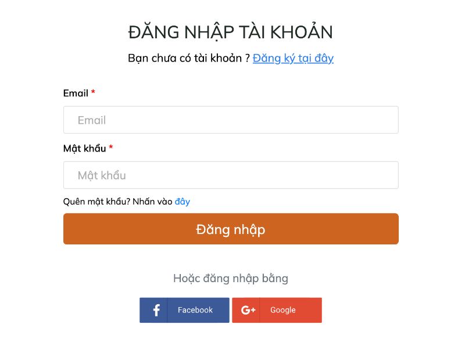The height and width of the screenshot is (364, 465).
Task: Open the "Đăng ký tại đây" registration link
Action: coord(293,58)
